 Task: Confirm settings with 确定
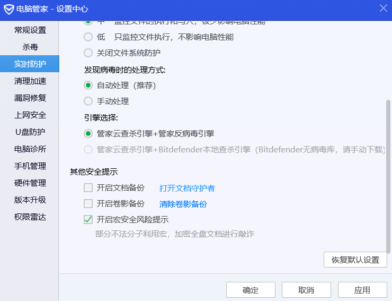[x=251, y=290]
